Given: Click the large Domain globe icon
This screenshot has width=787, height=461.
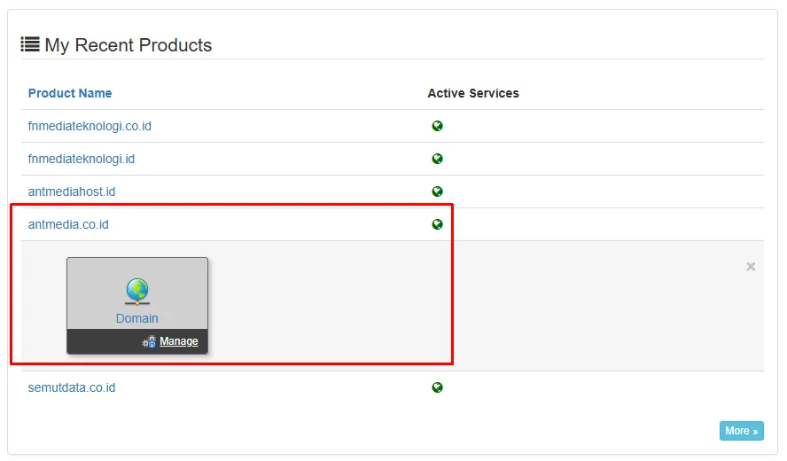Looking at the screenshot, I should click(x=136, y=292).
